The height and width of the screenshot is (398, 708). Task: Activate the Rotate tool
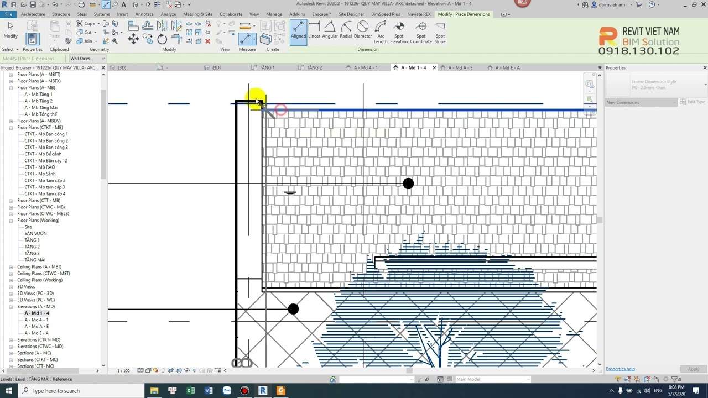162,39
